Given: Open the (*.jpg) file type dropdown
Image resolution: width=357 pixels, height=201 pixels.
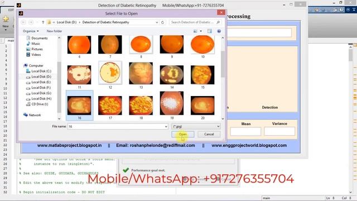Looking at the screenshot, I should point(196,126).
